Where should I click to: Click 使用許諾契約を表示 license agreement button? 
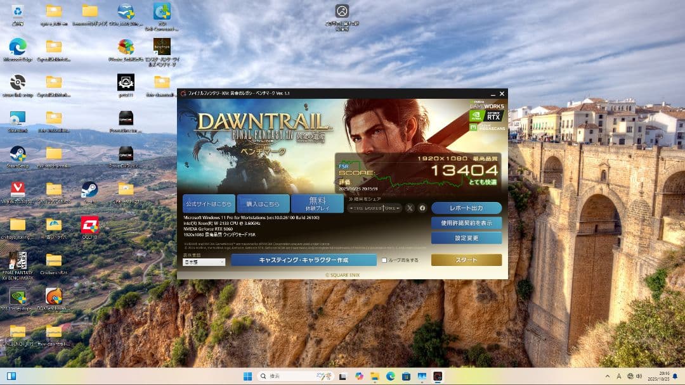tap(466, 223)
